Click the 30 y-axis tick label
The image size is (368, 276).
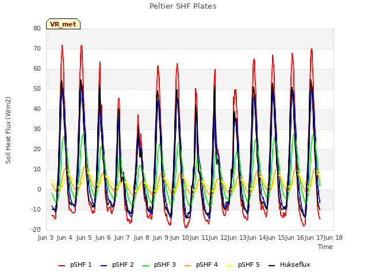[37, 129]
